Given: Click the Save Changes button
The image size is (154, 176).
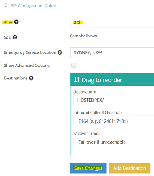Looking at the screenshot, I should point(88,168).
